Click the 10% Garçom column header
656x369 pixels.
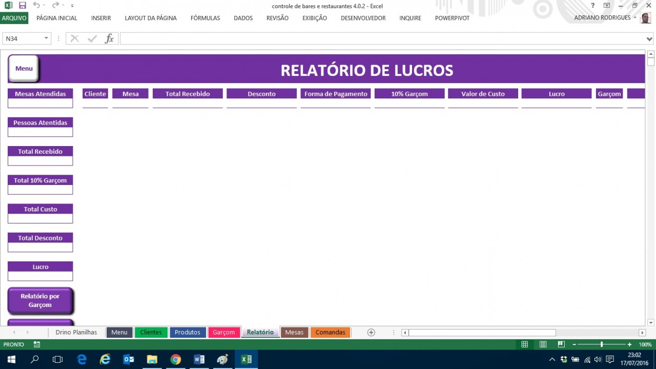pyautogui.click(x=409, y=94)
